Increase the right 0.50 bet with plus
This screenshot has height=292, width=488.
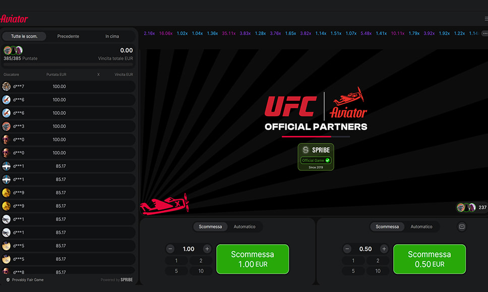tap(384, 249)
